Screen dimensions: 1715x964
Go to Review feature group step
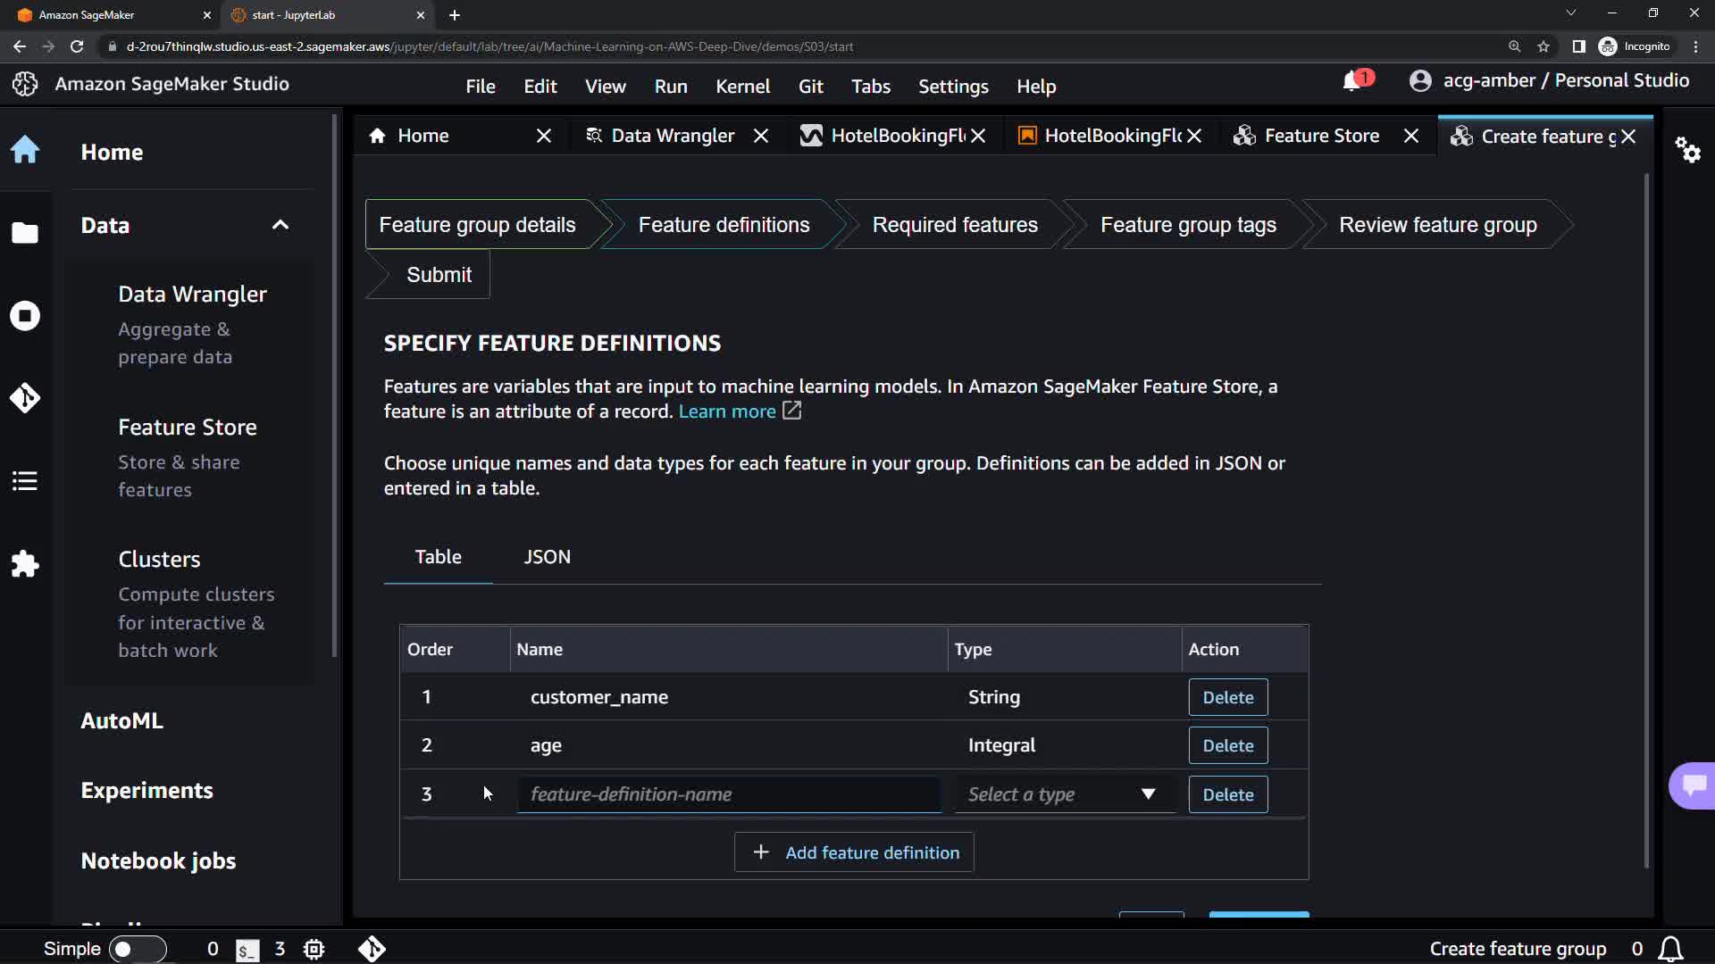point(1437,225)
